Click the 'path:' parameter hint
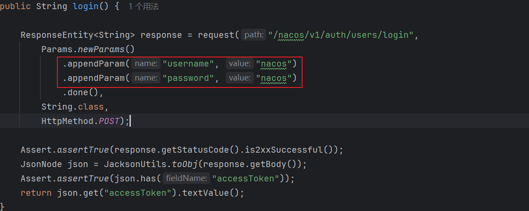The width and height of the screenshot is (529, 211). [x=254, y=35]
